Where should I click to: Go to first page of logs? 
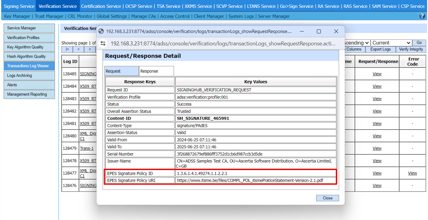point(67,49)
